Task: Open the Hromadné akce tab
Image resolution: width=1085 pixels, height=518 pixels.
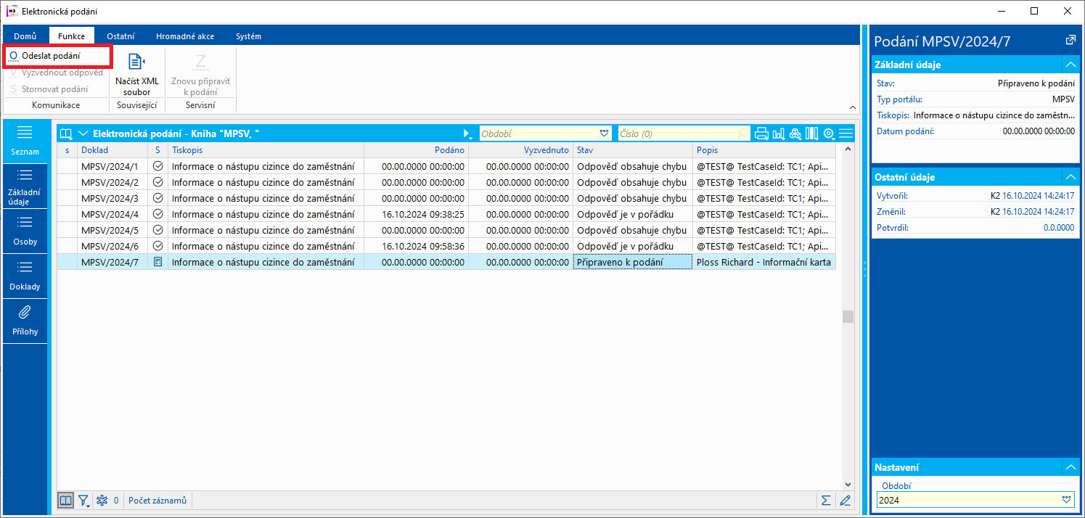Action: 185,36
